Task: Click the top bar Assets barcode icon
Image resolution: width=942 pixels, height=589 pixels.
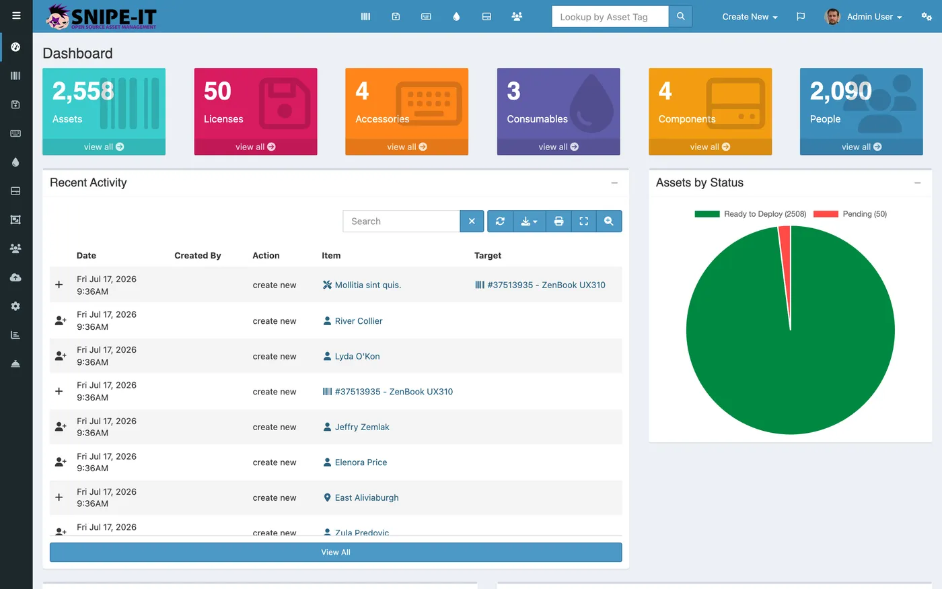Action: tap(365, 16)
